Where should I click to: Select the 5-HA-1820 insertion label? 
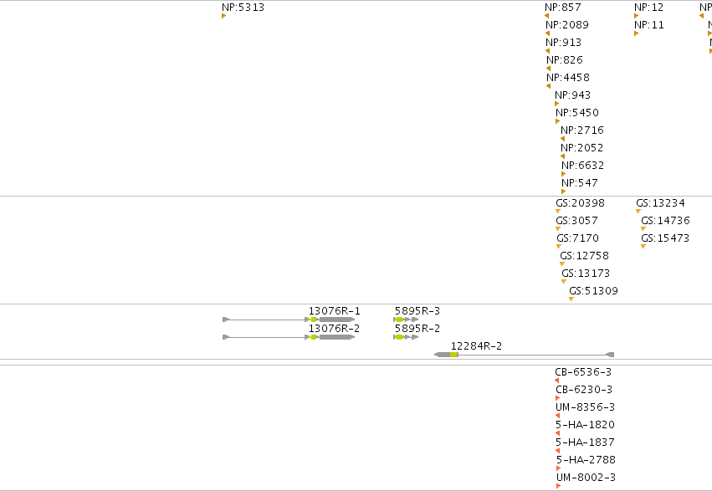click(586, 425)
